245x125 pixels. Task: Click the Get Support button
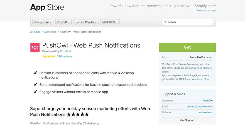click(187, 120)
